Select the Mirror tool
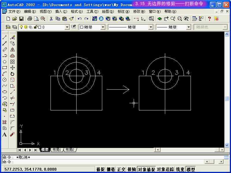Screen dimensions: 231x173 [12, 49]
